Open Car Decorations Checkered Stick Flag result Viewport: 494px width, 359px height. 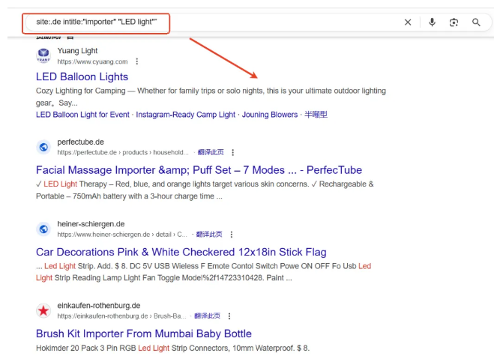181,252
